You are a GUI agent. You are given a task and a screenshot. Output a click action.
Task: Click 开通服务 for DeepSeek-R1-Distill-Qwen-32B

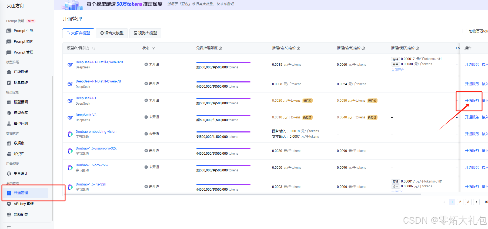click(x=472, y=64)
